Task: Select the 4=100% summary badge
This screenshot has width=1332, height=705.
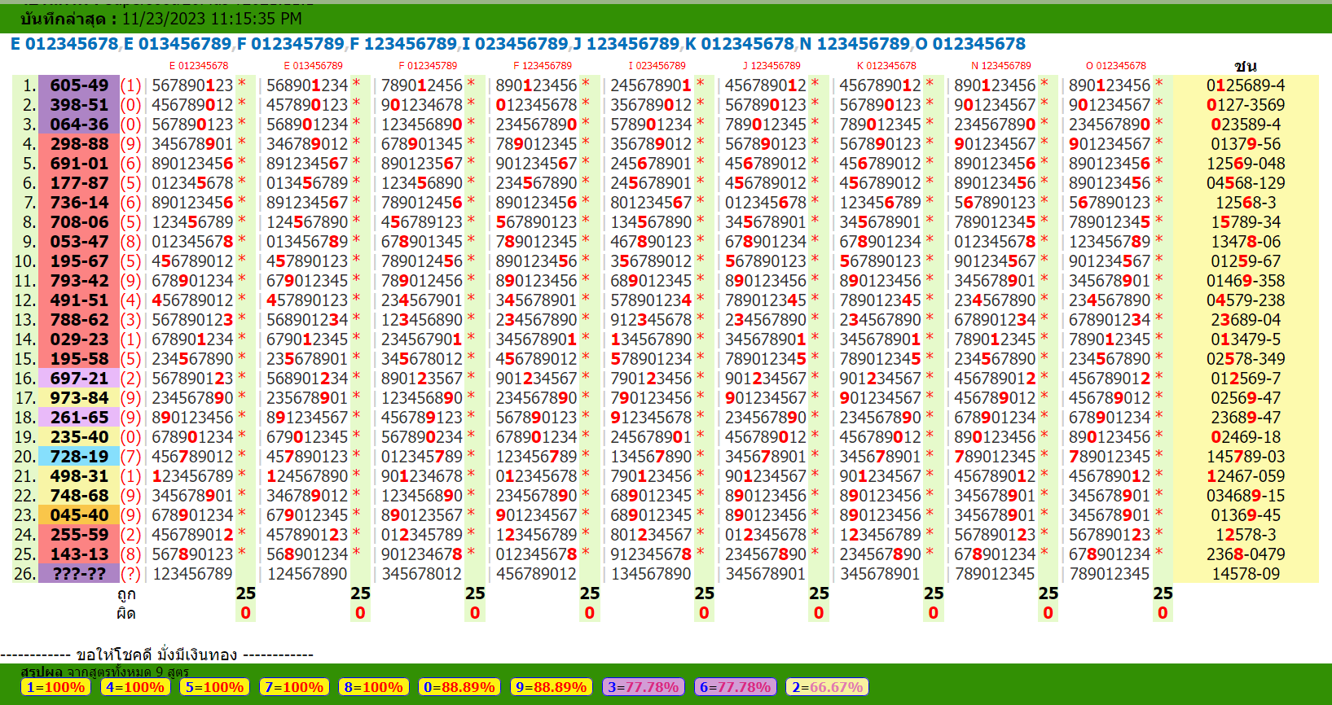Action: 135,687
